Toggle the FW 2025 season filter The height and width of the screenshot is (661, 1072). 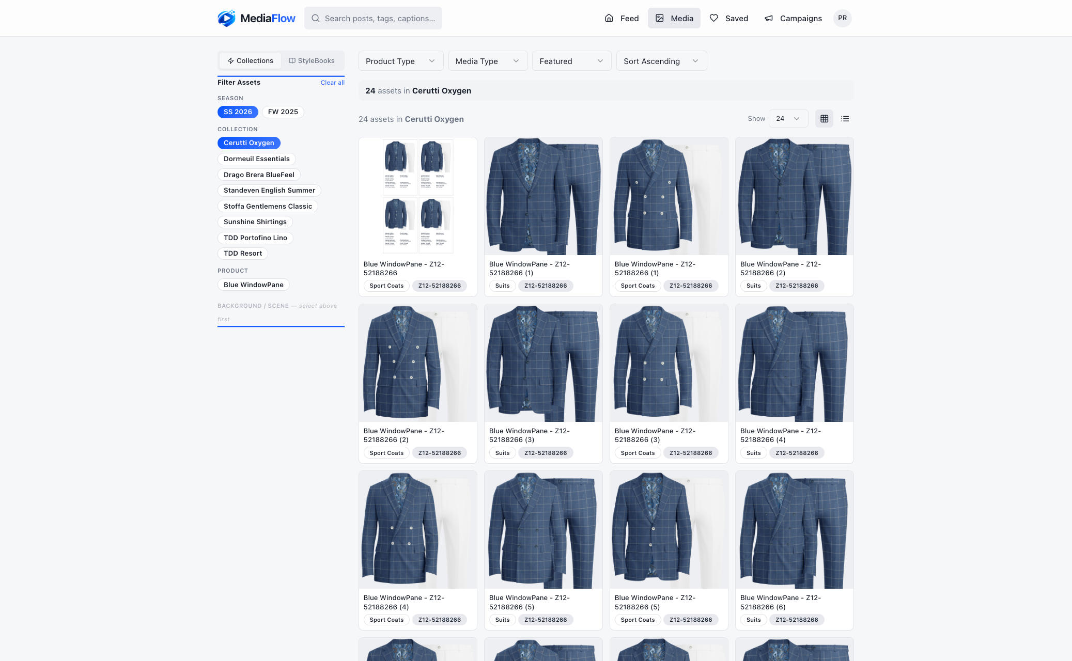point(283,112)
